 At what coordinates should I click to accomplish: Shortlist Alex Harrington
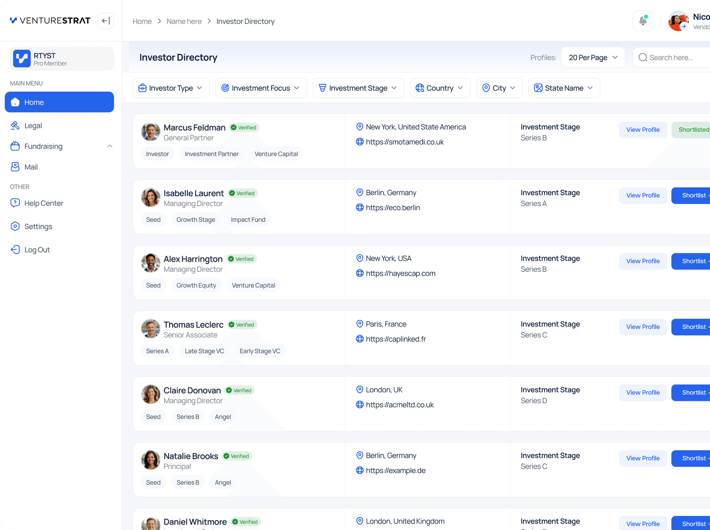click(691, 261)
